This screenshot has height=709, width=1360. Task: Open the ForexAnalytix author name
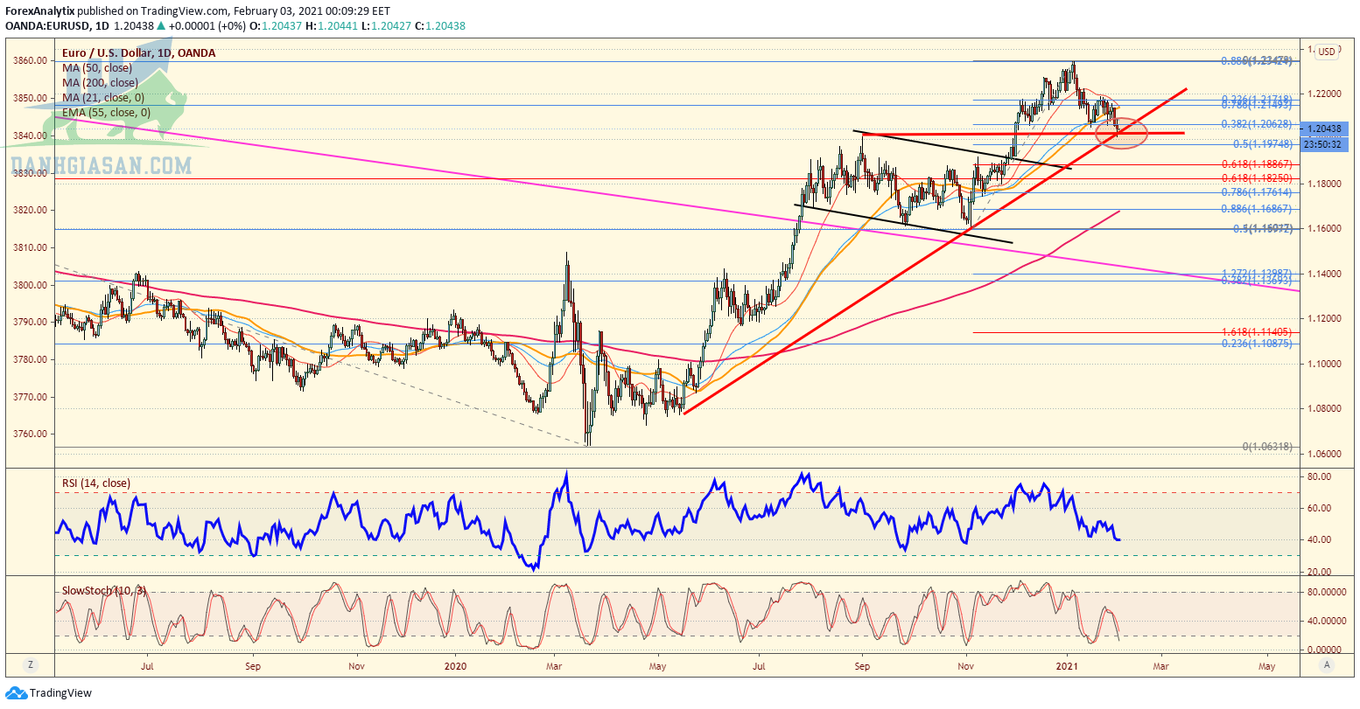[40, 11]
